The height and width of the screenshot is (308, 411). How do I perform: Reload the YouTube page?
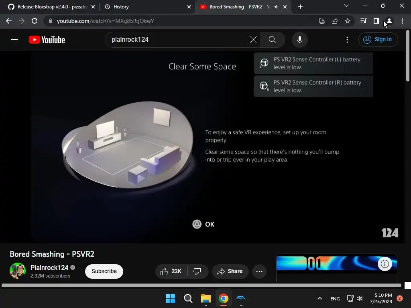tap(35, 21)
